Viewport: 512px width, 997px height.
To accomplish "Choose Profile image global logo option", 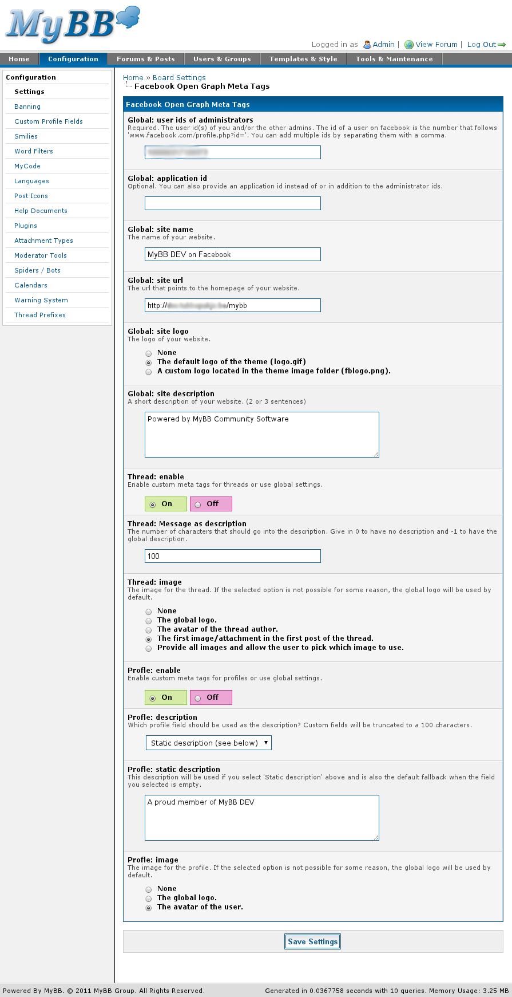I will pyautogui.click(x=149, y=899).
